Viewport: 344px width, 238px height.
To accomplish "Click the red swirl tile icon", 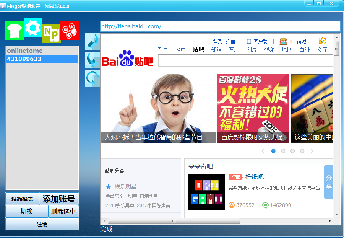I will point(70,30).
